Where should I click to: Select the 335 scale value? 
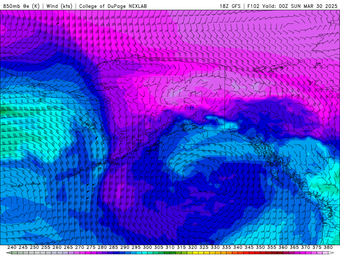227,247
